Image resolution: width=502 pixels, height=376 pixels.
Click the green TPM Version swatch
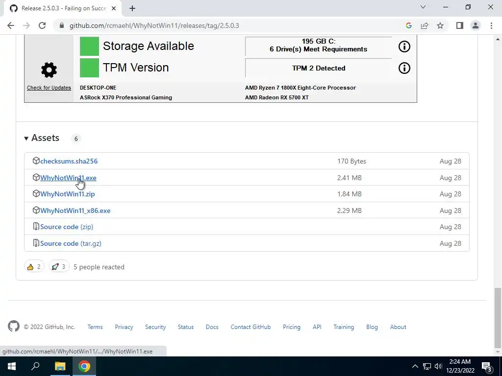click(x=89, y=68)
